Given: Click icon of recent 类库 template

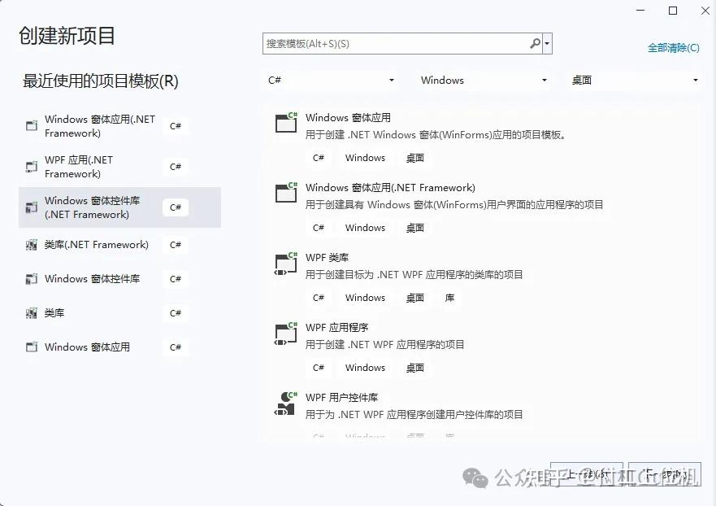Looking at the screenshot, I should click(x=32, y=313).
